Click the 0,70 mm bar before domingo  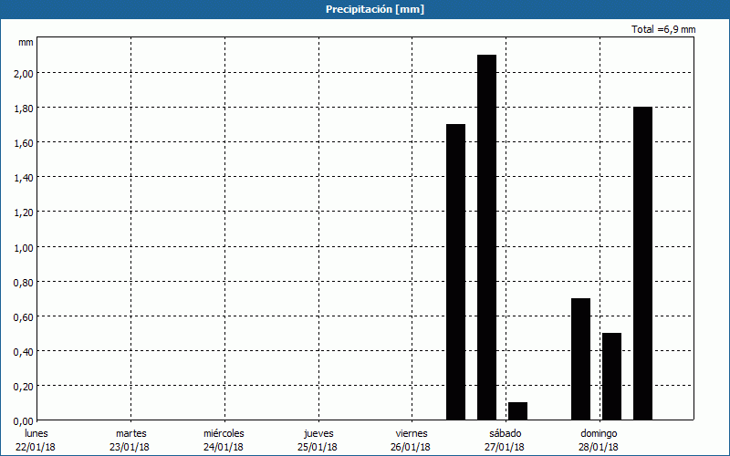(580, 358)
